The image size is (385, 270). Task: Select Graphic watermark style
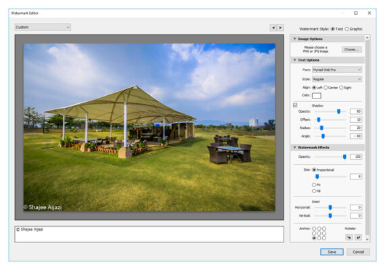pos(346,29)
